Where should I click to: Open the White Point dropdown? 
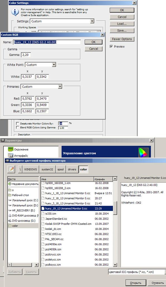click(40, 65)
